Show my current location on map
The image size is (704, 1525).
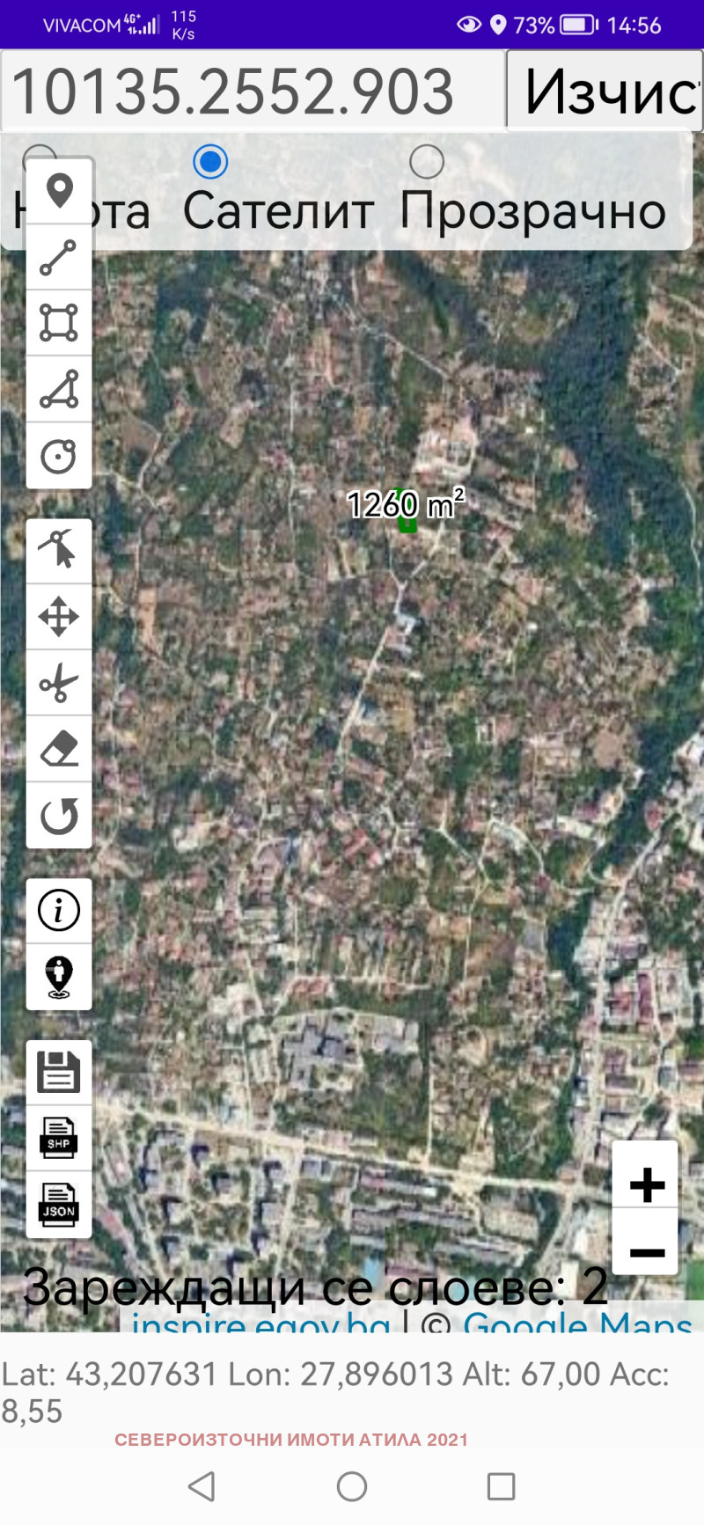pos(59,977)
